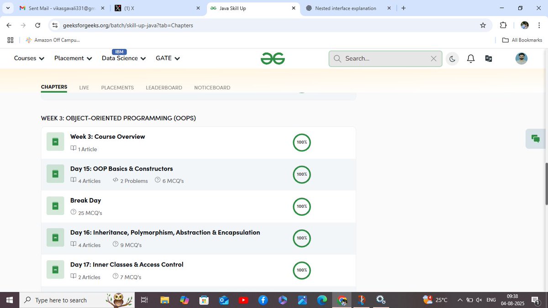548x308 pixels.
Task: Click 100% progress circle of Course Overview
Action: (x=301, y=142)
